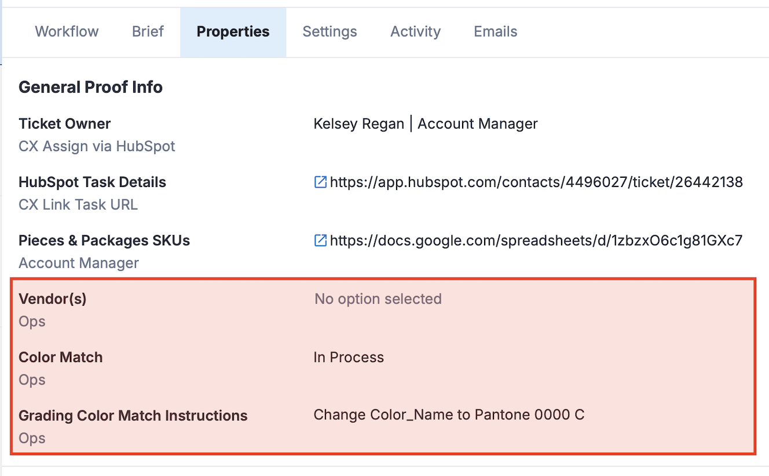The image size is (769, 476).
Task: Change the Color Match 'In Process' value
Action: [x=349, y=358]
